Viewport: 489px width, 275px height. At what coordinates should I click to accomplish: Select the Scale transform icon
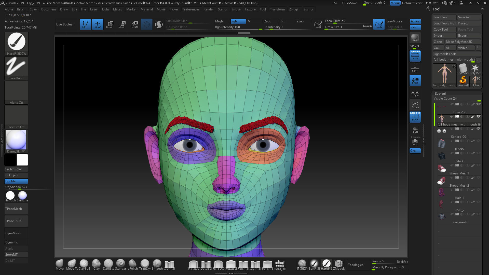tap(122, 24)
